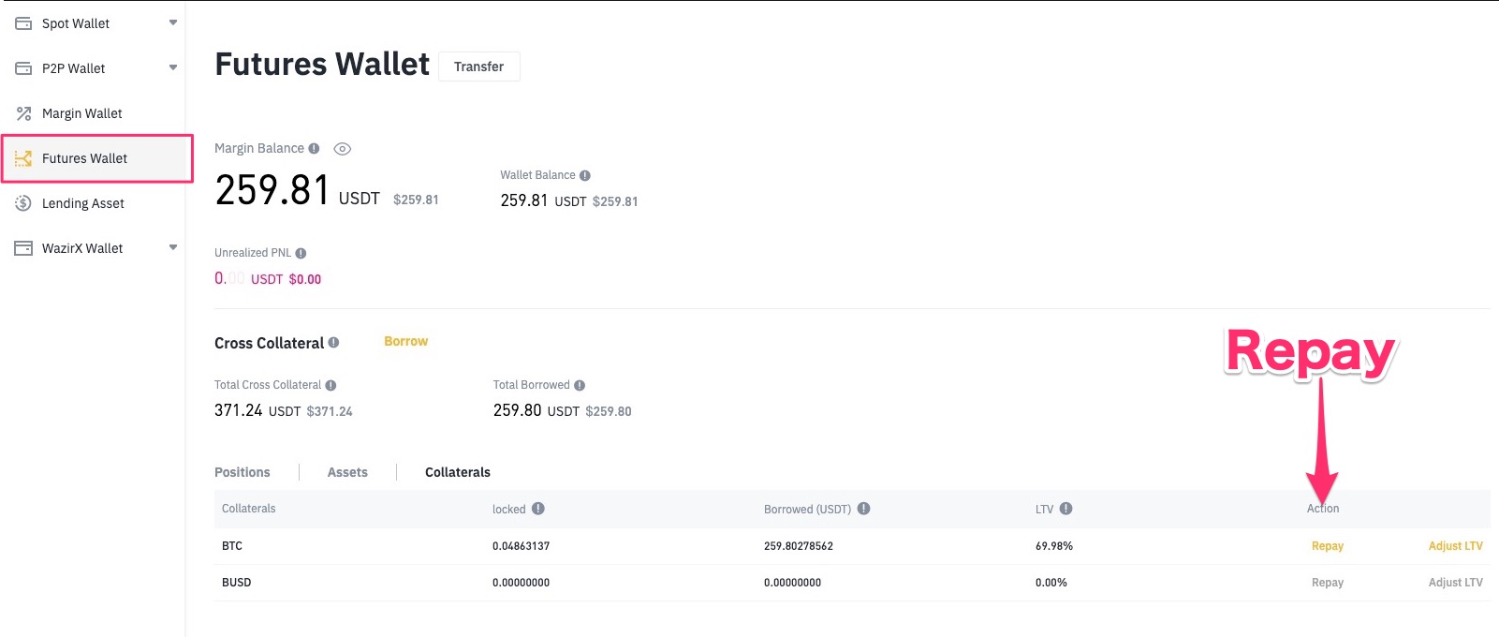Click the info icon beside Margin Balance
Screen dimensions: 1499x637
click(314, 148)
